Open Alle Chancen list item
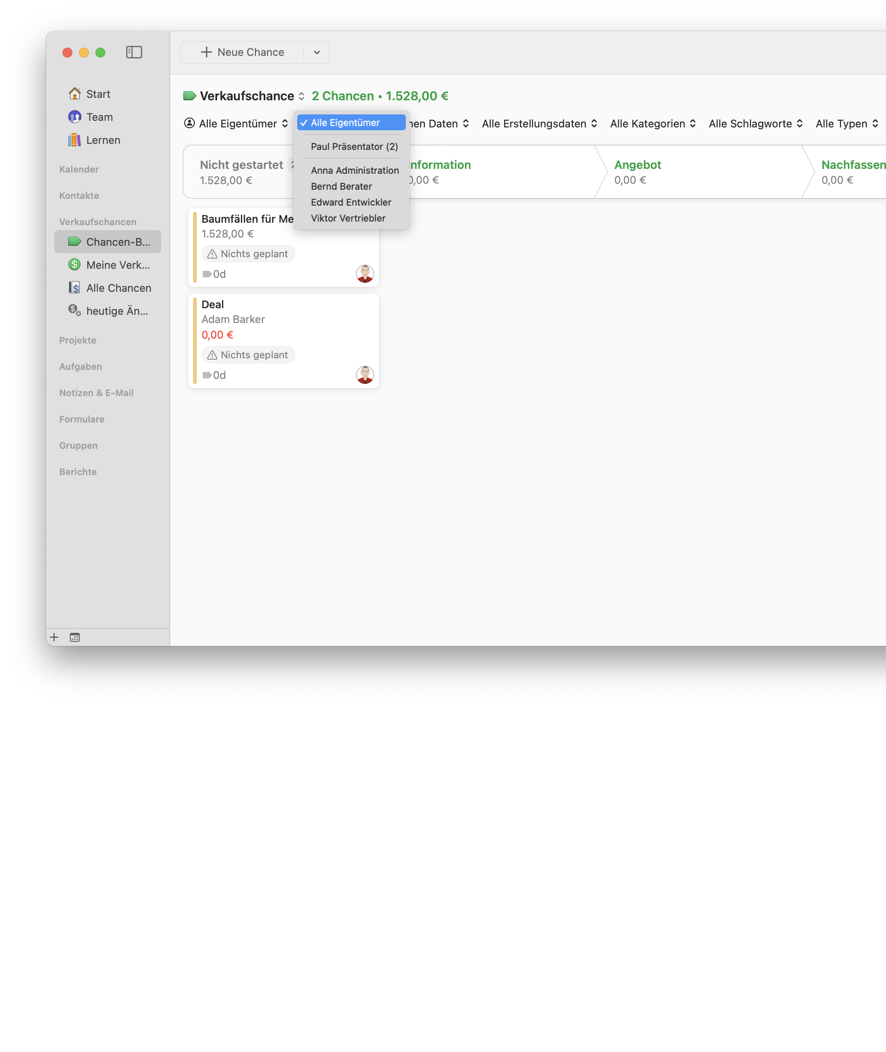Screen dimensions: 886x1052 click(118, 288)
